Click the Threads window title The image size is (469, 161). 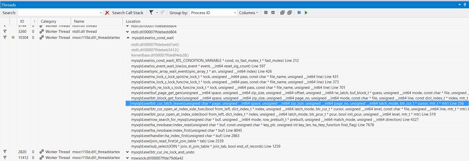[9, 5]
